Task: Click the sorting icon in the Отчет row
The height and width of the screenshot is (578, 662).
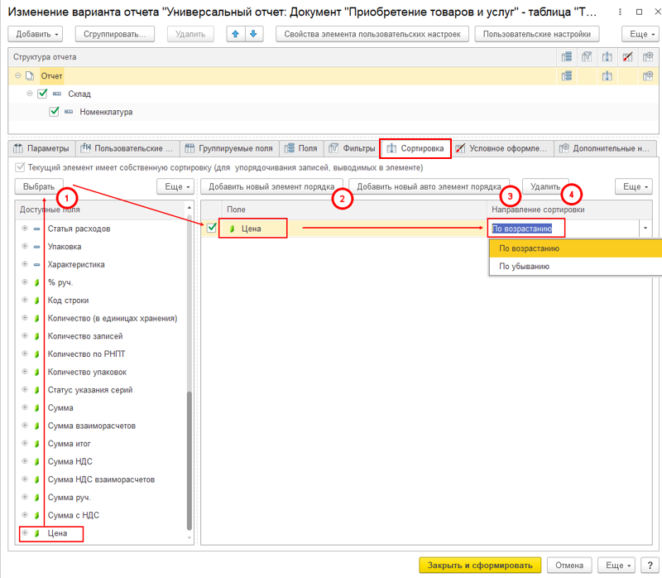Action: (x=607, y=76)
